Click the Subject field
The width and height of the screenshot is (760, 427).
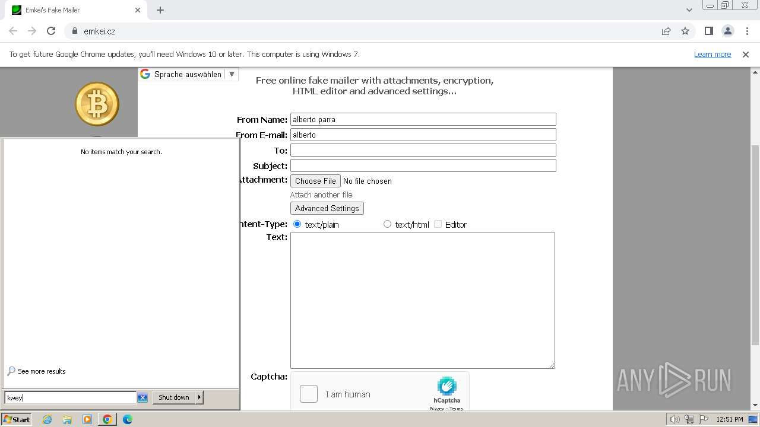coord(423,165)
